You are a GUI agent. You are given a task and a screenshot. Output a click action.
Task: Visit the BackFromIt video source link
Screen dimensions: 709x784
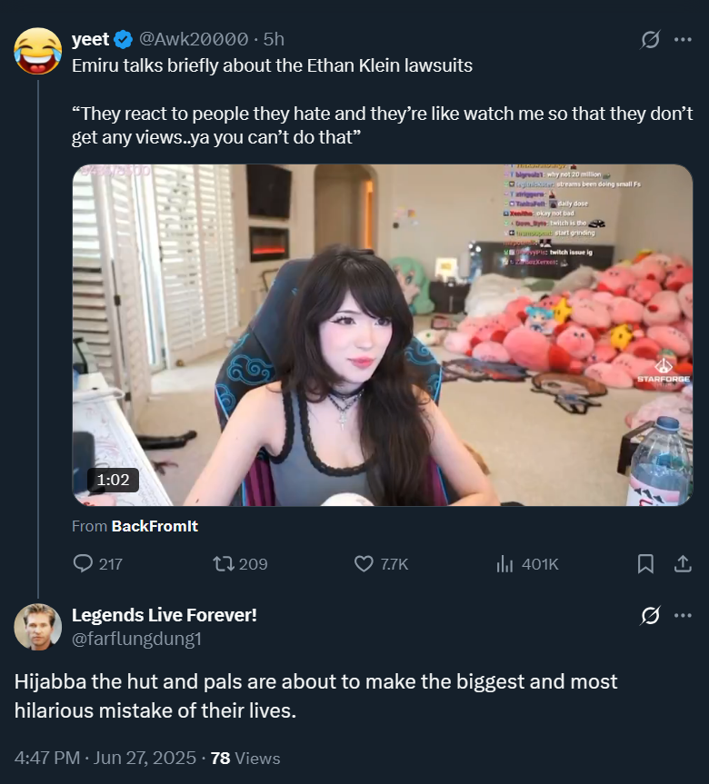point(155,526)
